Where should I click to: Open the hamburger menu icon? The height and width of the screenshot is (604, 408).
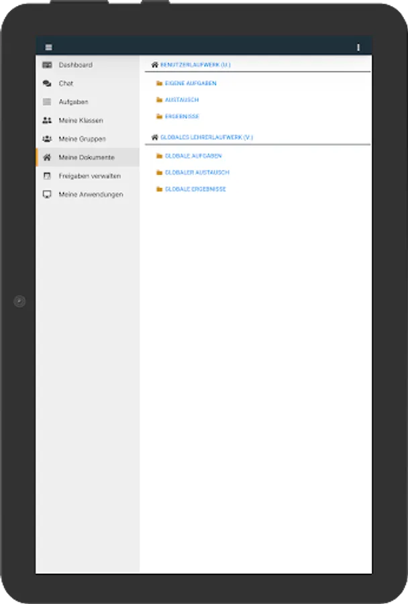(48, 47)
